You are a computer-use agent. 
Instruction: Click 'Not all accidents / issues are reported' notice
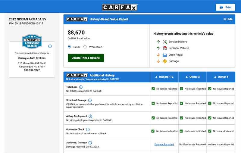92,79
